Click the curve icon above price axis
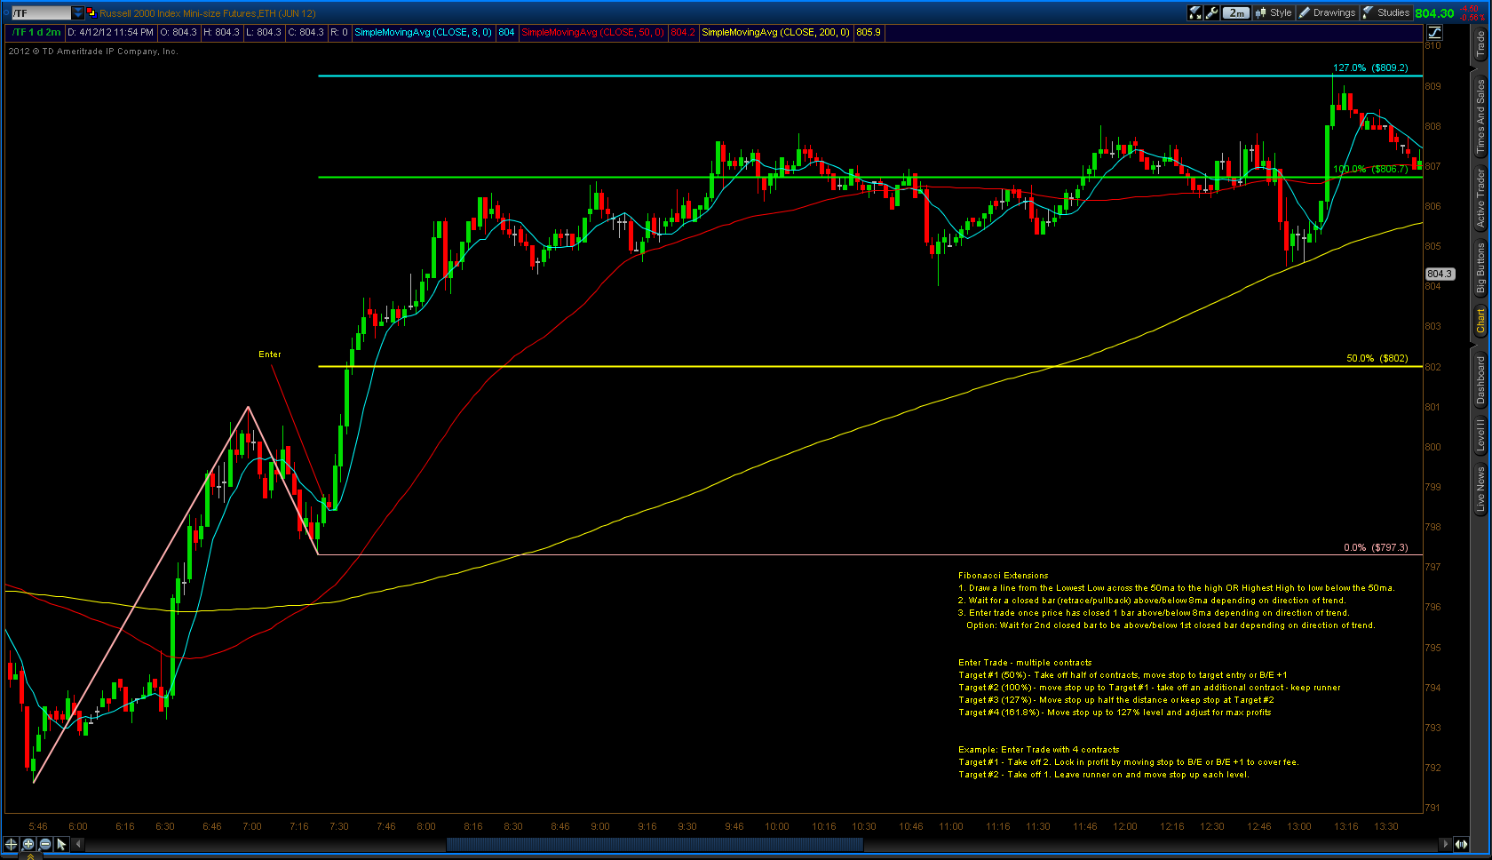The image size is (1492, 860). pyautogui.click(x=1434, y=32)
